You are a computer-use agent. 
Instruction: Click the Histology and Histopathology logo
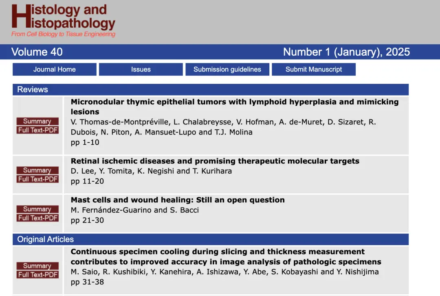click(x=63, y=20)
